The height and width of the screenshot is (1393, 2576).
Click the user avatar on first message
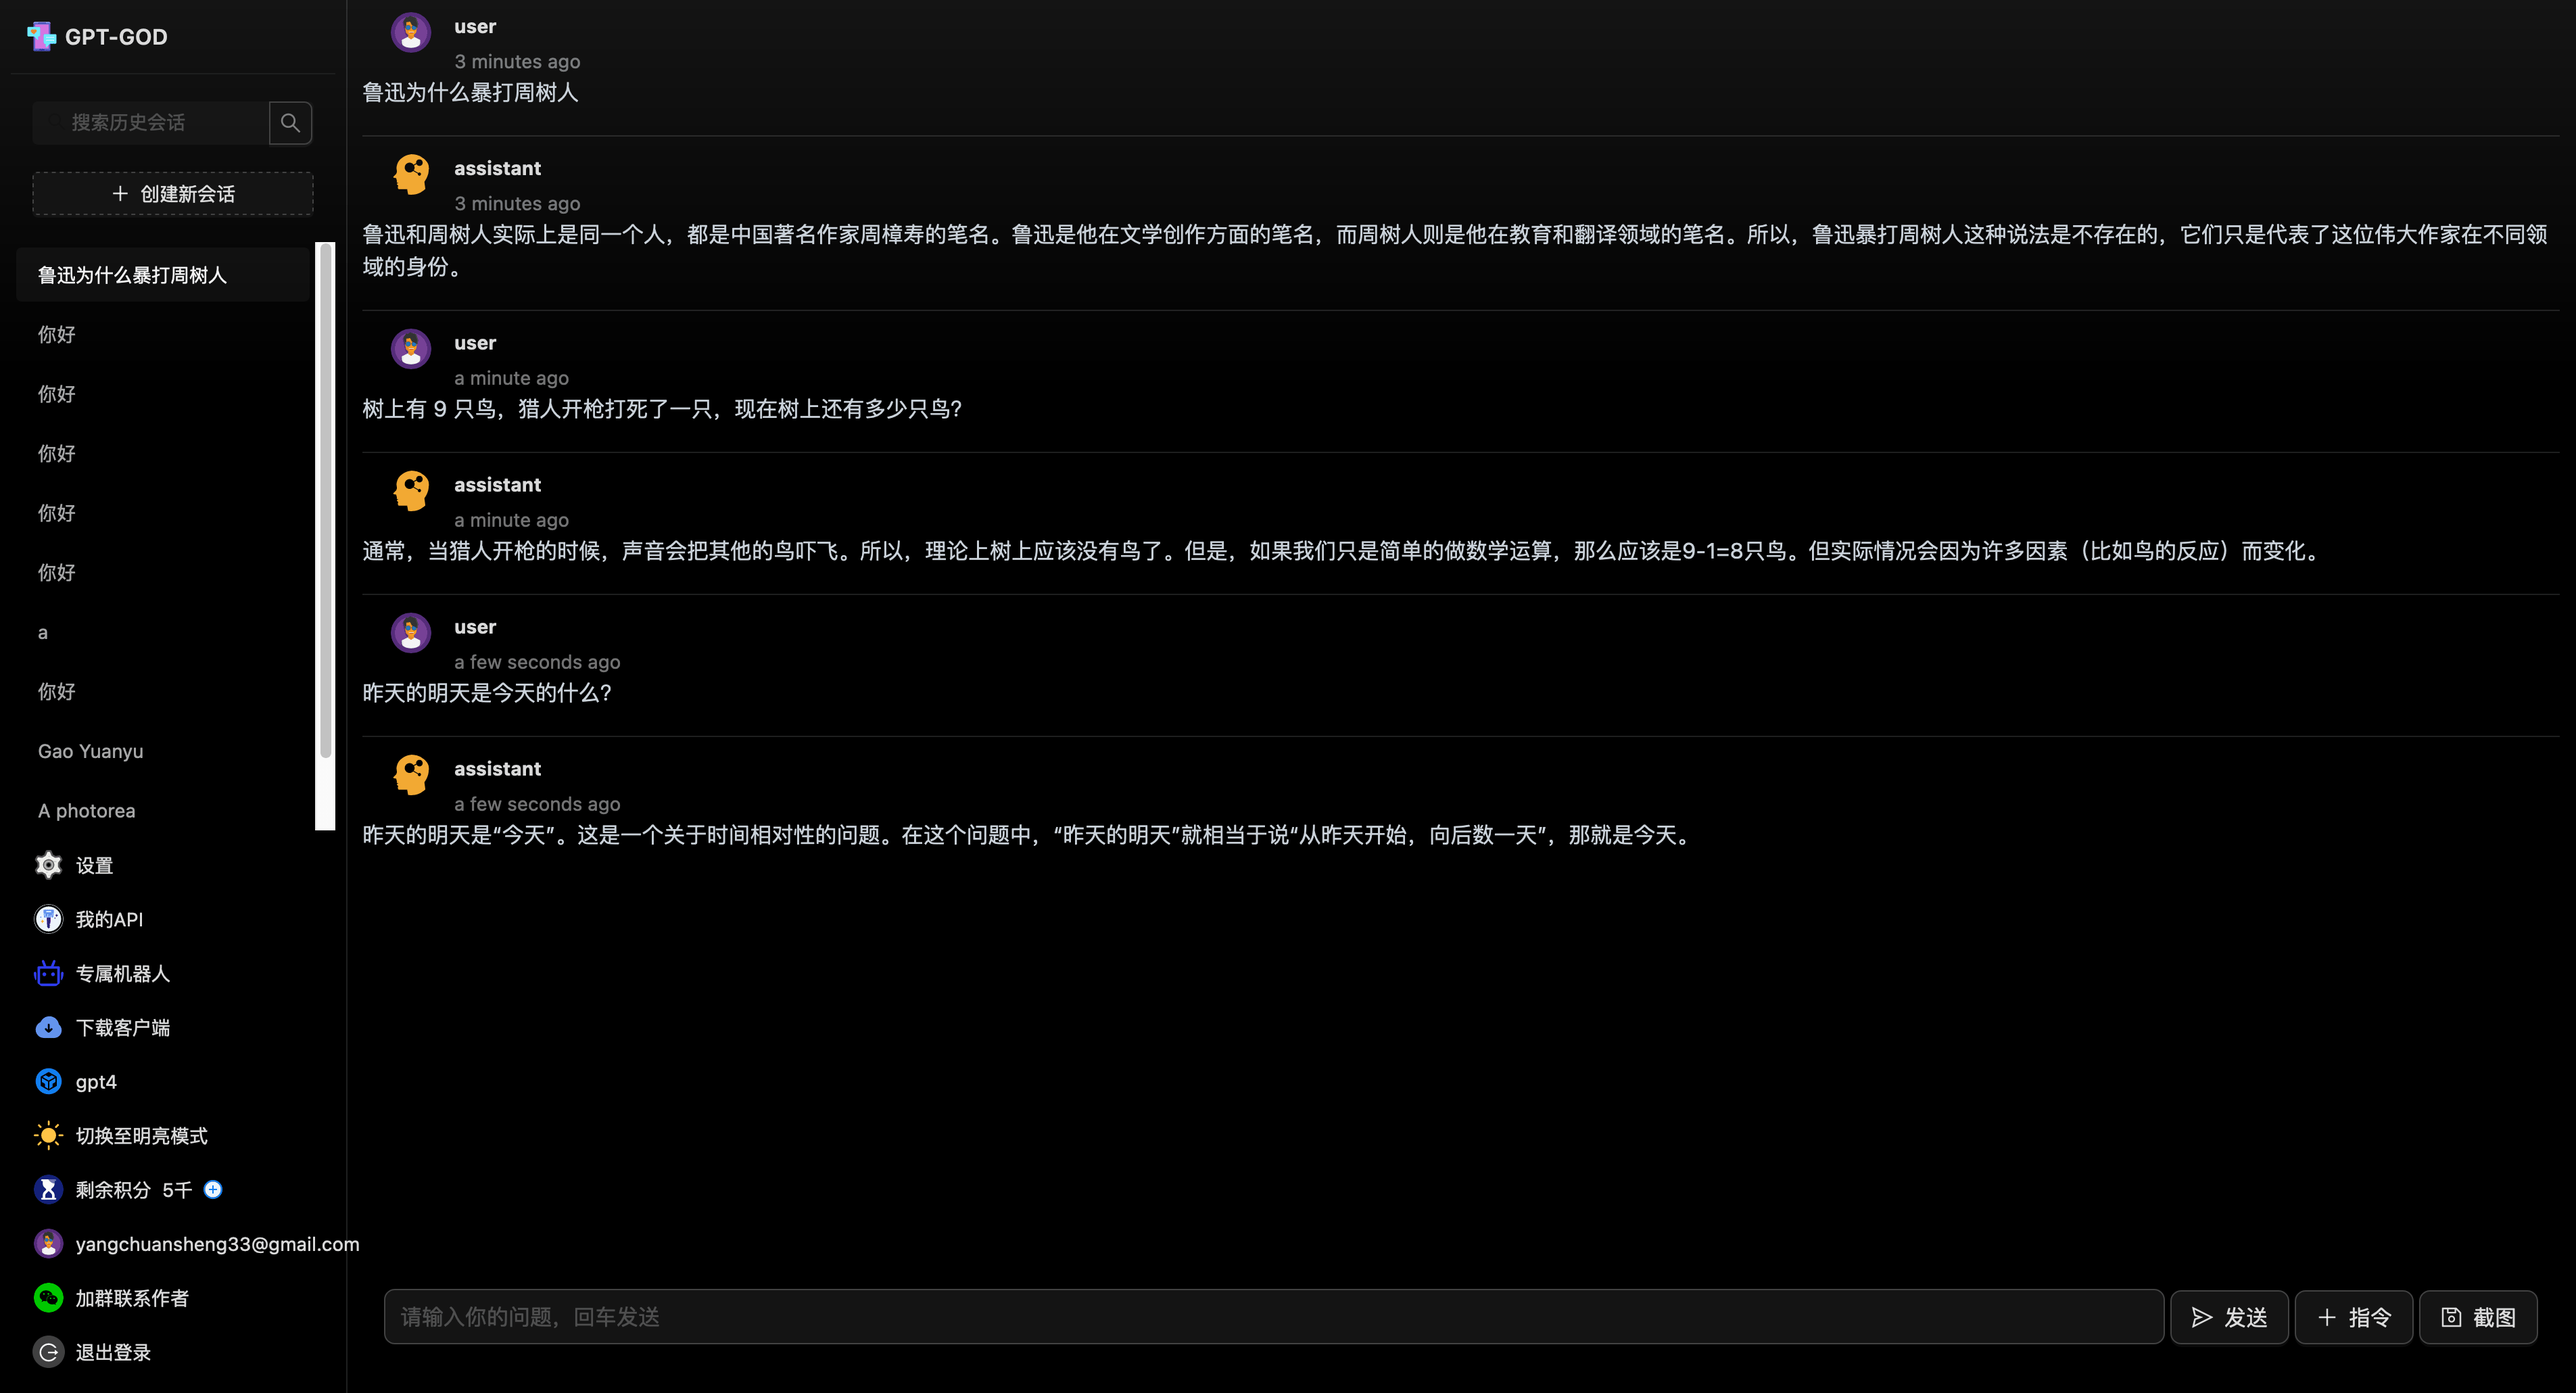click(x=410, y=32)
